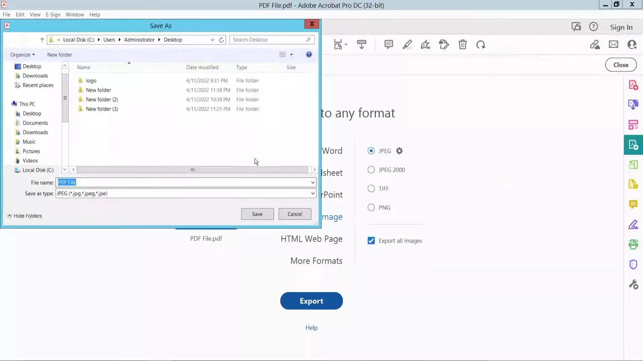This screenshot has height=361, width=643.
Task: Open the E-Sign menu
Action: point(53,14)
